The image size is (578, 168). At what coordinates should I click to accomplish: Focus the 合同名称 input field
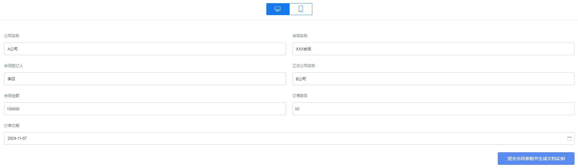tap(433, 49)
